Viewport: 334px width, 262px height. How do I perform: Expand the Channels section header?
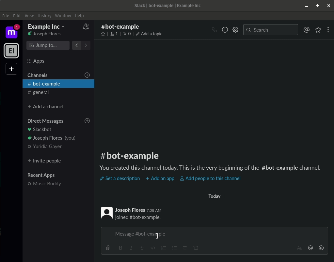(38, 75)
